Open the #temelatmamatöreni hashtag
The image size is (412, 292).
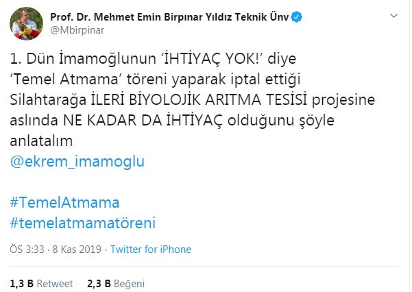pos(83,223)
